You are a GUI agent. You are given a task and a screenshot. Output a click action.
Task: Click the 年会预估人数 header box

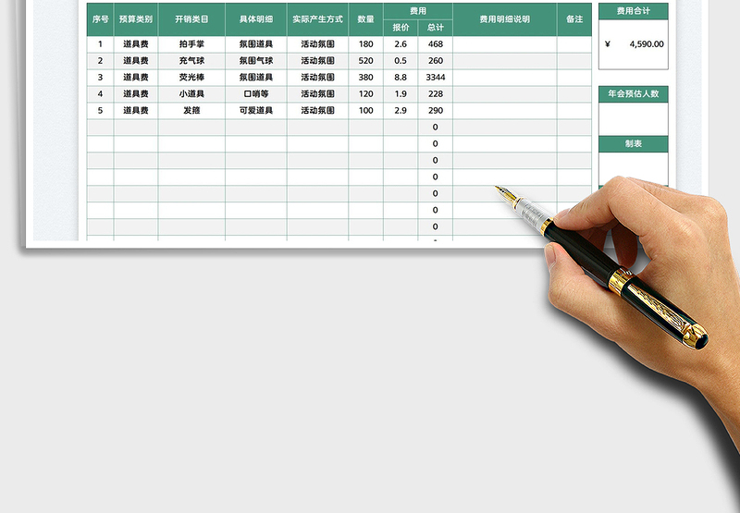[x=633, y=93]
